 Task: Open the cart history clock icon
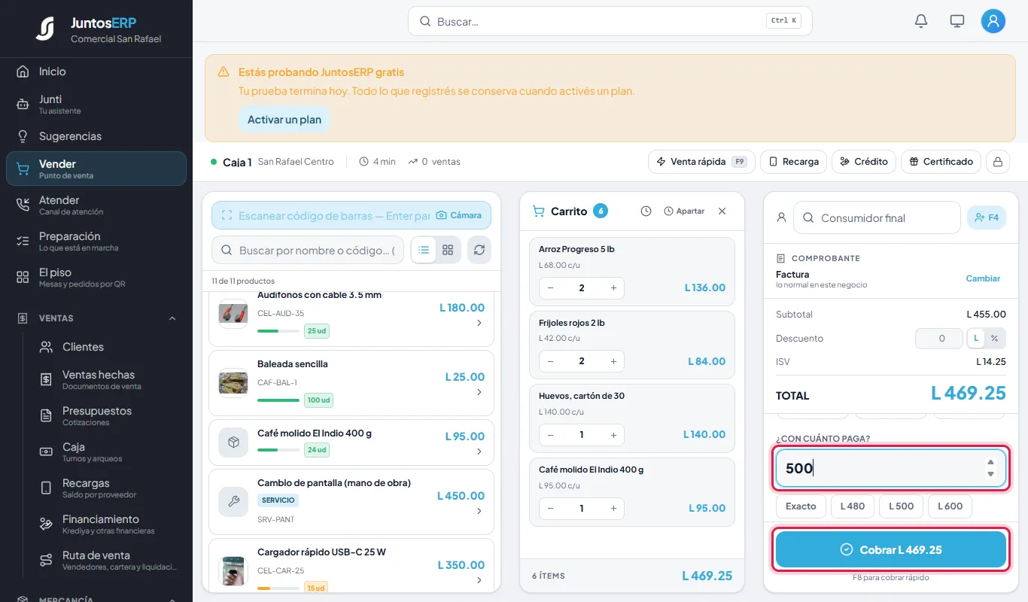coord(646,211)
